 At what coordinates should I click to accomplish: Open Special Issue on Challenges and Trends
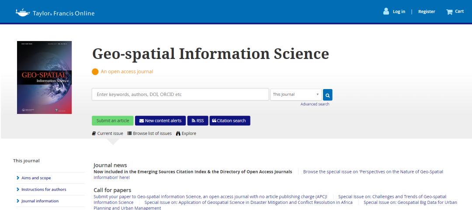coord(270,200)
